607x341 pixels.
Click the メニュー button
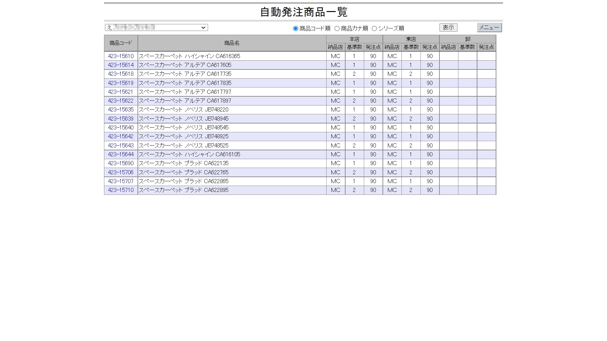489,27
